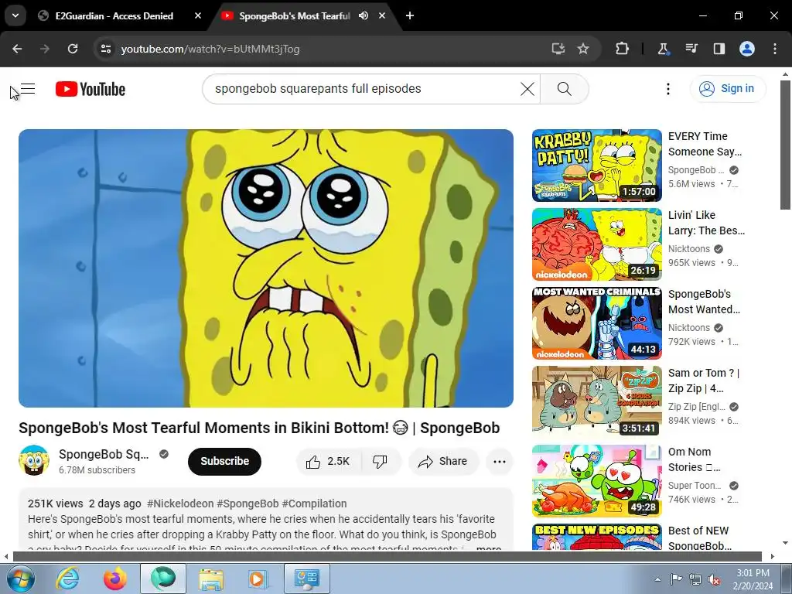Open the Chrome three-dot menu
This screenshot has width=792, height=594.
775,49
